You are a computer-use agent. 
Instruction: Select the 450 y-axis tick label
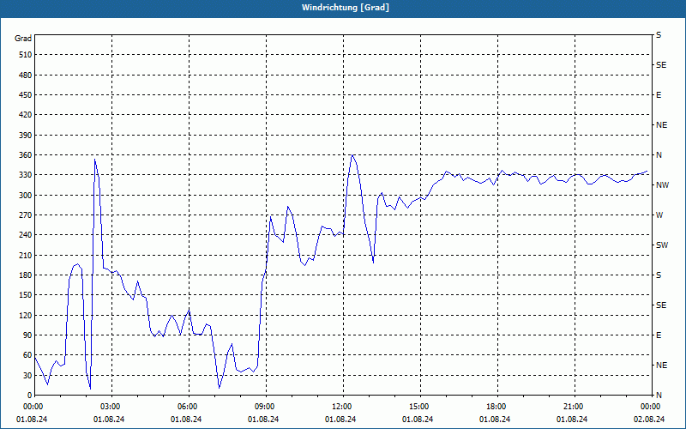point(26,95)
